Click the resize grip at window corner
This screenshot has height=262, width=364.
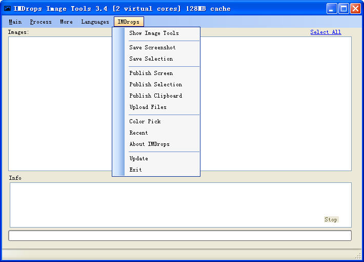[358, 256]
